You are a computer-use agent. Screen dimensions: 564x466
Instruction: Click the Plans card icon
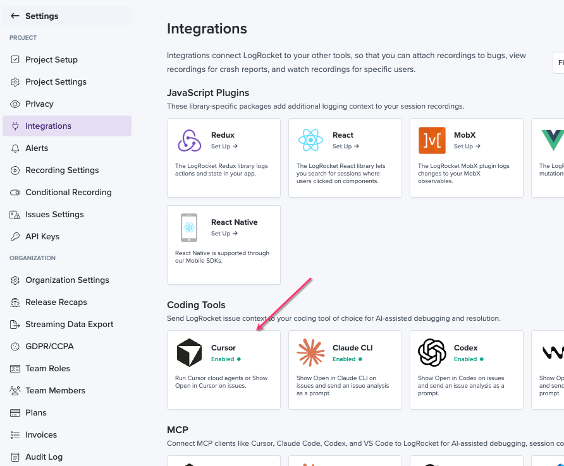point(15,413)
